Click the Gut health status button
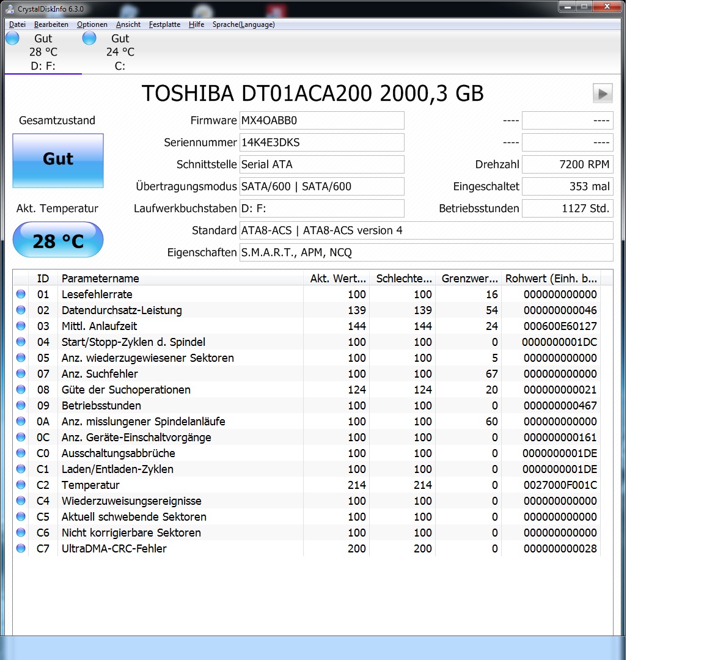This screenshot has height=660, width=704. [x=58, y=160]
